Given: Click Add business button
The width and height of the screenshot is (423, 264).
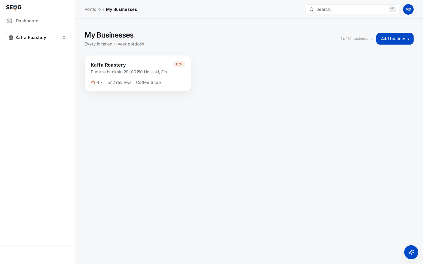Looking at the screenshot, I should pos(395,39).
